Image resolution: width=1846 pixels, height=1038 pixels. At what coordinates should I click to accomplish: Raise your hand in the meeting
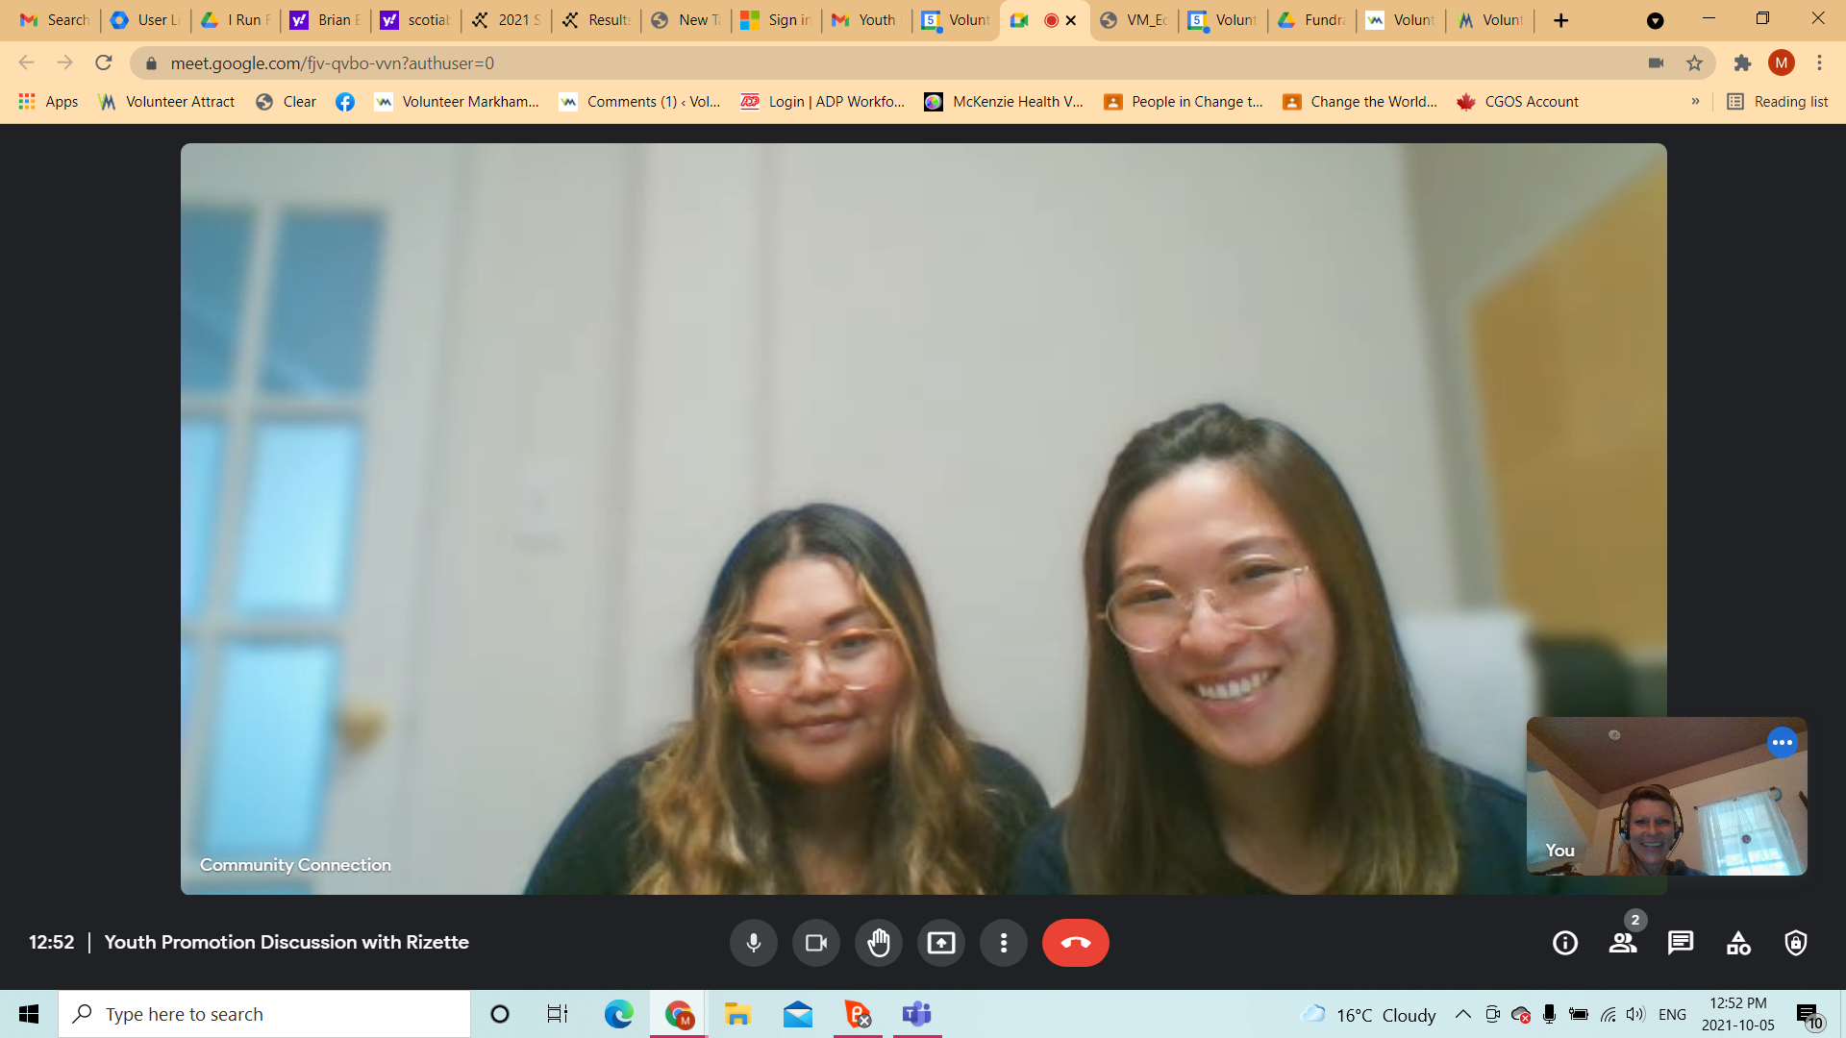(879, 943)
